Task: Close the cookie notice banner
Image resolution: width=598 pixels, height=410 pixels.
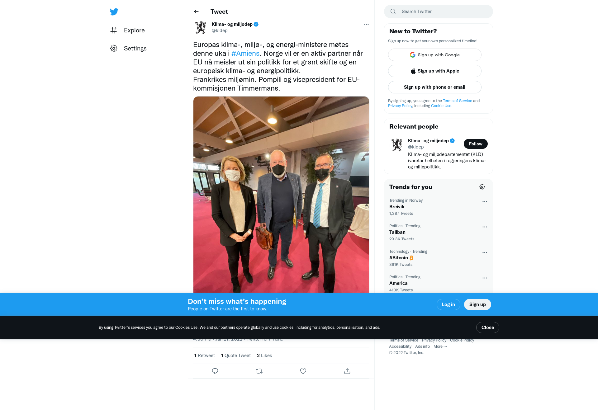Action: point(487,328)
